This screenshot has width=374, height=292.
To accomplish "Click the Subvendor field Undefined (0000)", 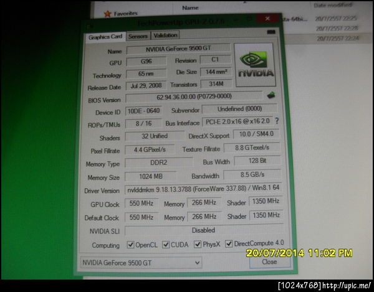I will click(240, 109).
